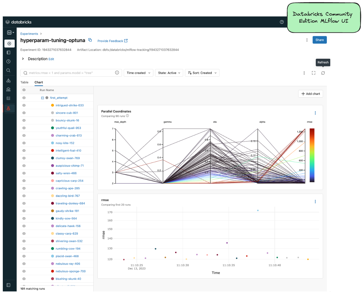Toggle visibility of bouncy-skunk-16
363x294 pixels.
point(24,120)
